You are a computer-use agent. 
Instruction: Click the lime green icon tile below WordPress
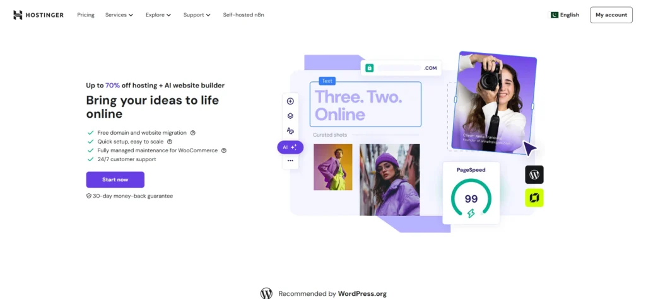click(534, 198)
